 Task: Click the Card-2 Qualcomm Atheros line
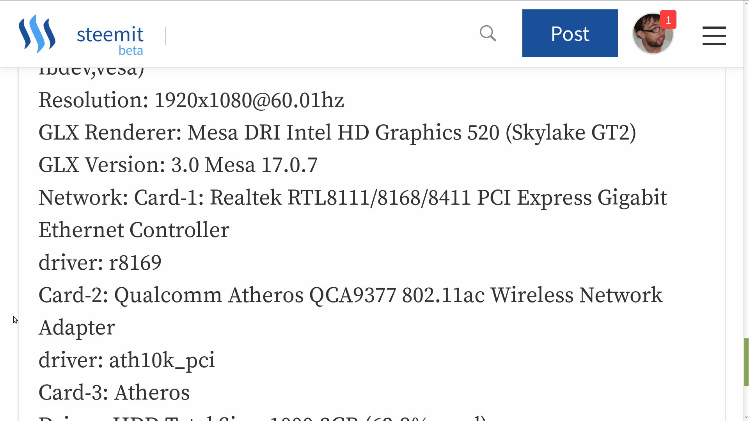350,295
